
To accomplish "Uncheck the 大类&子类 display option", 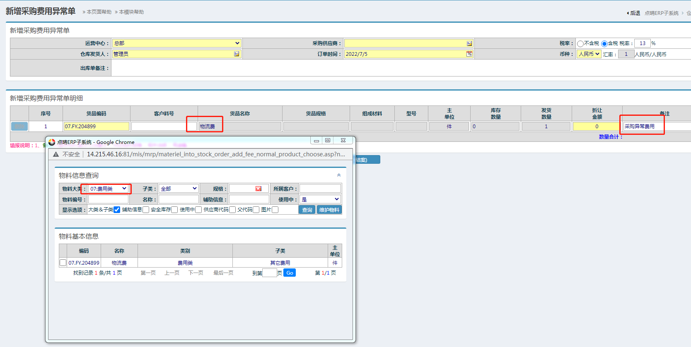I will 117,210.
